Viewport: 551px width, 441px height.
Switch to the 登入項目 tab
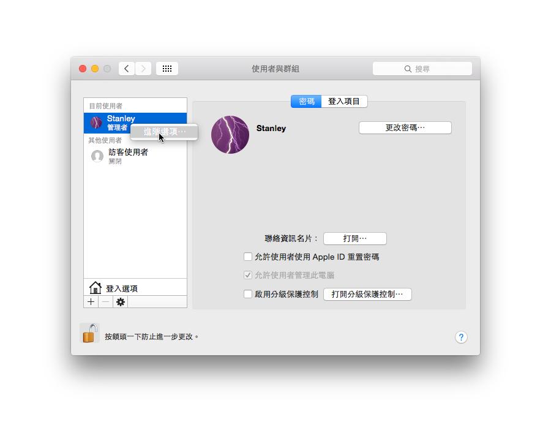point(344,102)
